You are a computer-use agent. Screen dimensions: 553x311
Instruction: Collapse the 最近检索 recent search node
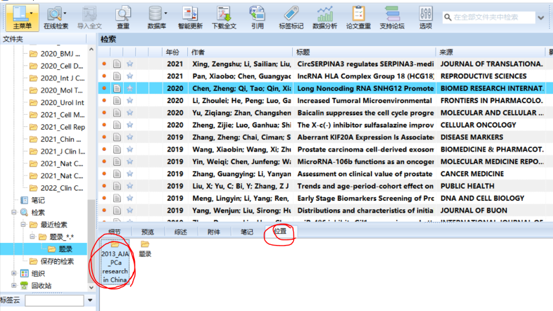[x=23, y=225]
